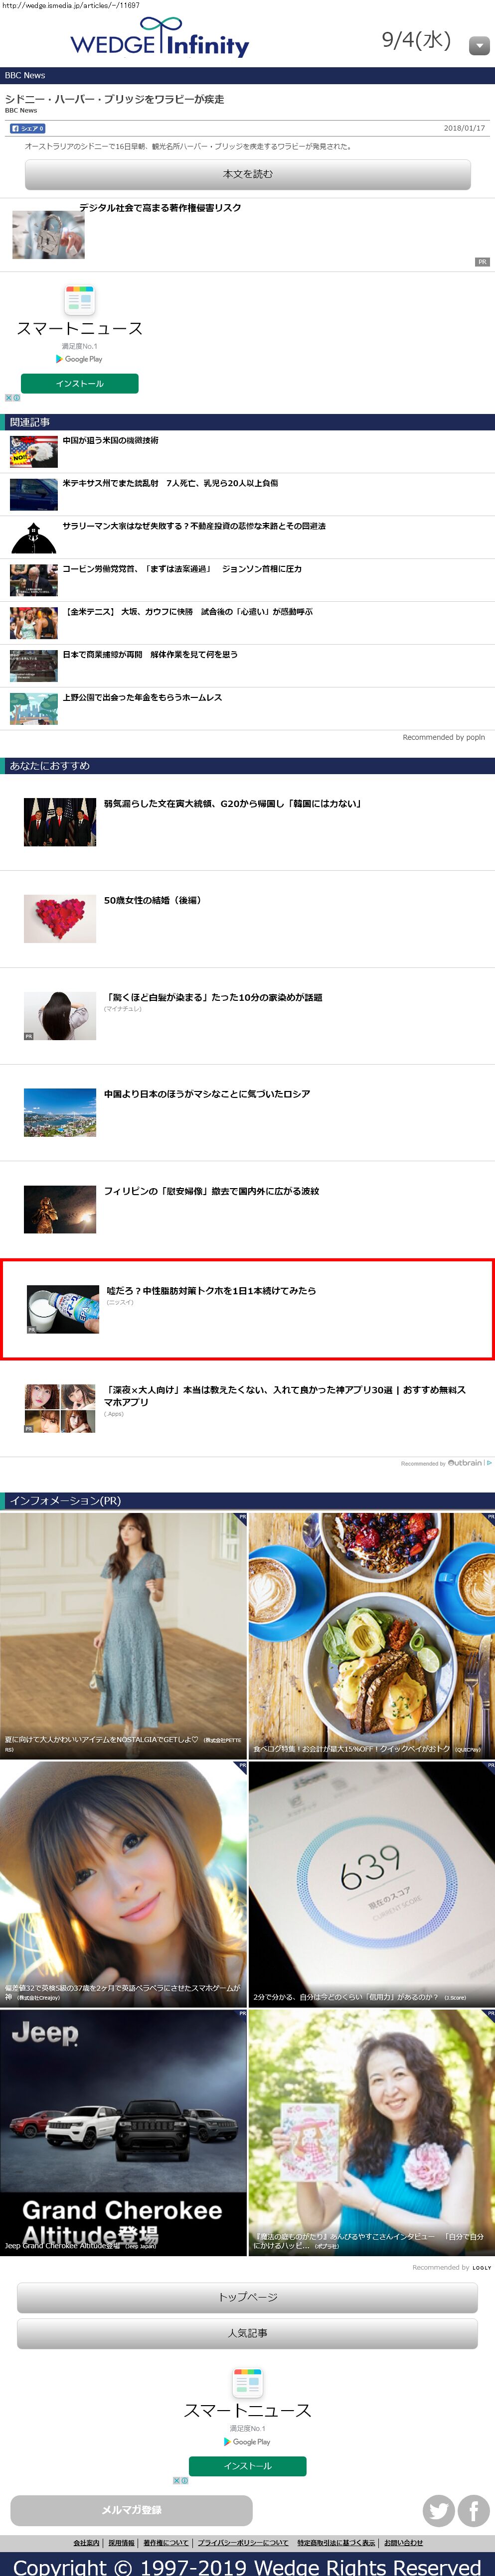Open the top SmartNews Google Play link
This screenshot has width=495, height=2576.
(79, 358)
